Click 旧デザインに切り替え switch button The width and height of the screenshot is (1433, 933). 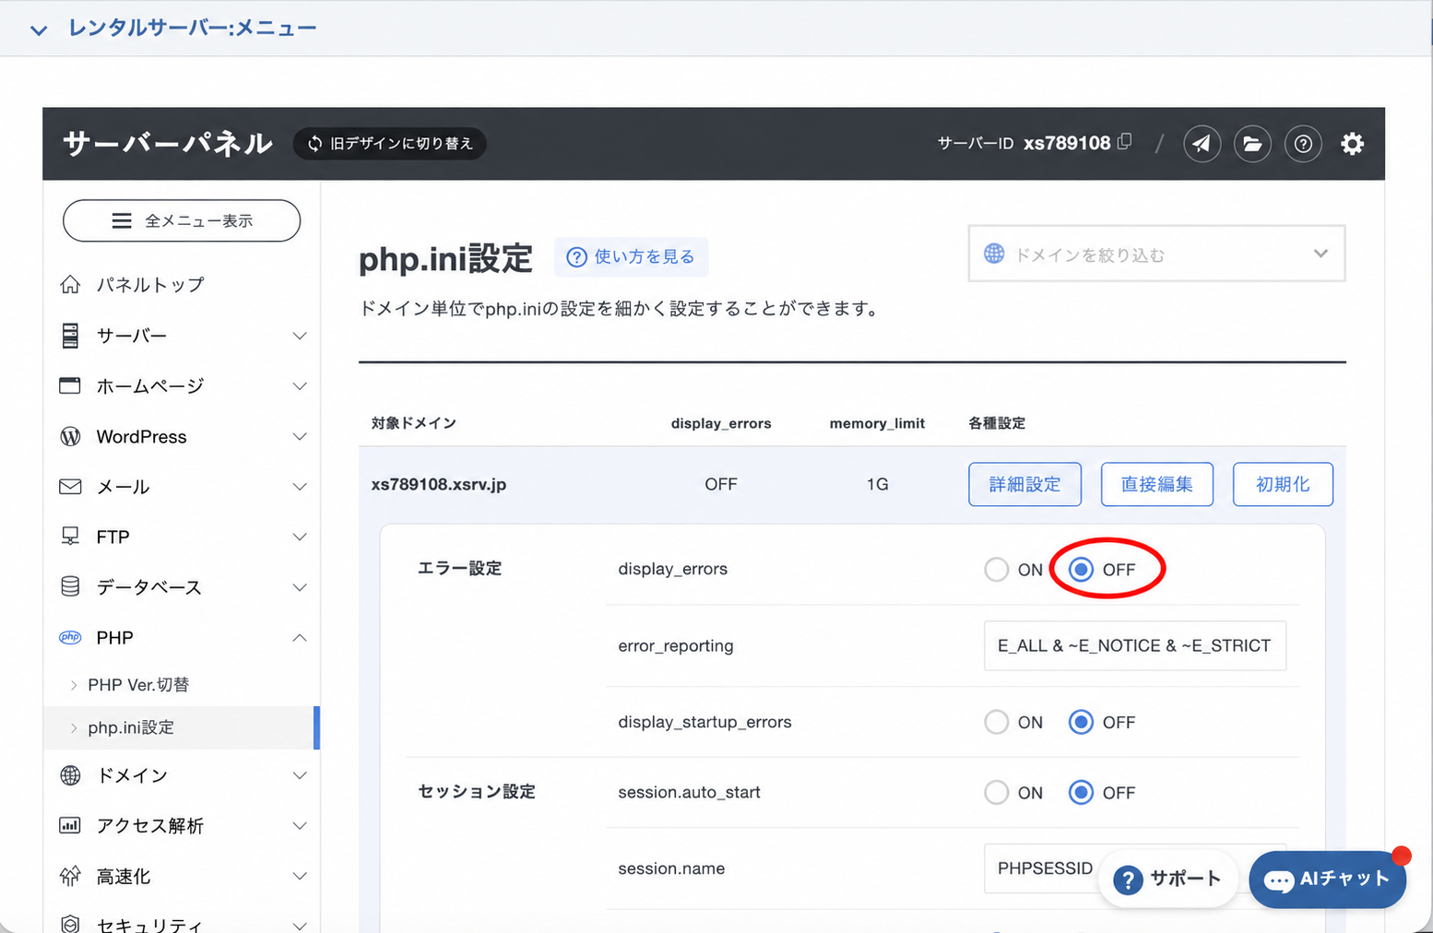390,144
